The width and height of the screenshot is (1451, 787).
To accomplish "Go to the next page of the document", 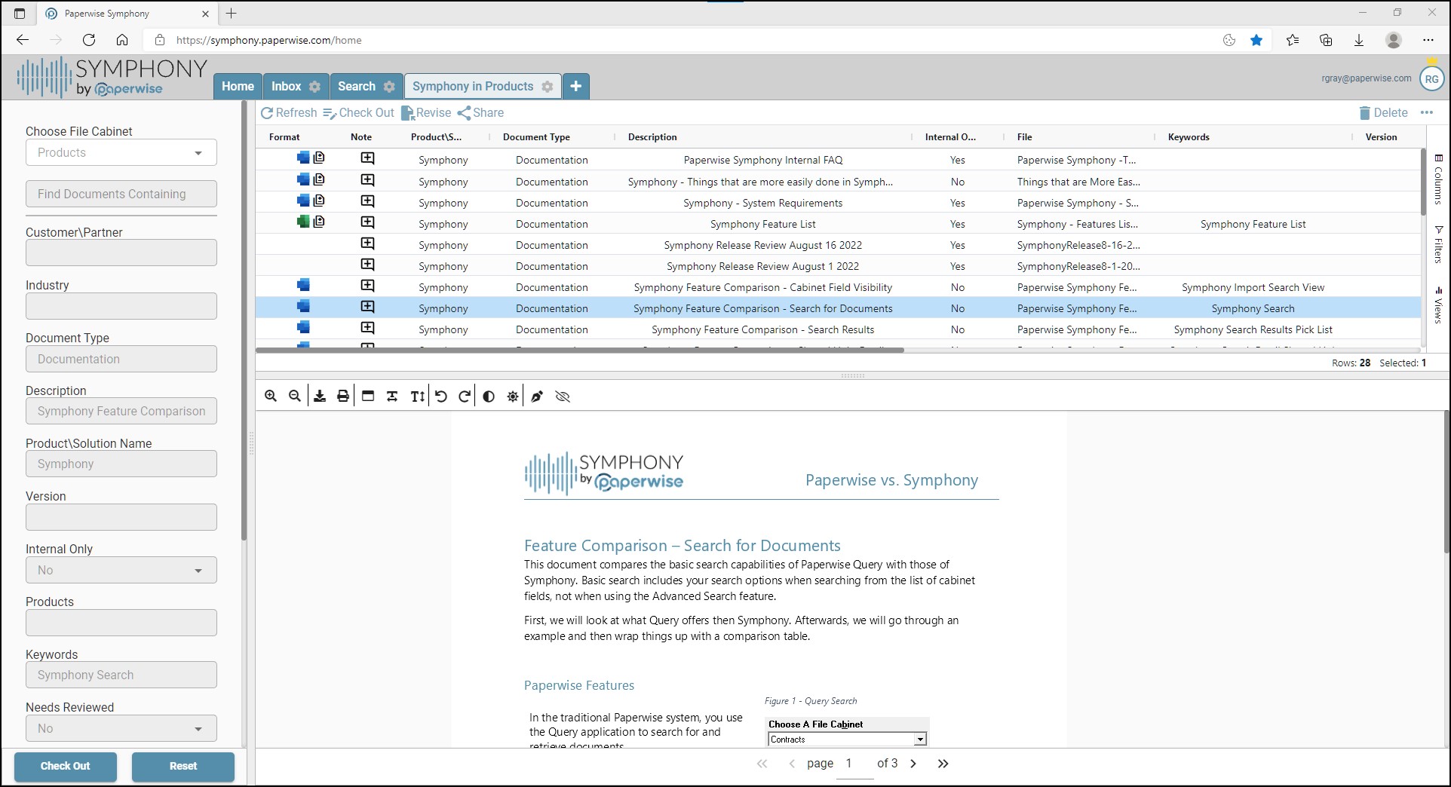I will 913,763.
